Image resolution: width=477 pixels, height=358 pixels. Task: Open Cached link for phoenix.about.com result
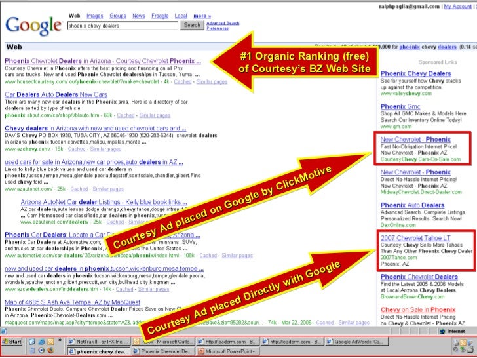[126, 115]
